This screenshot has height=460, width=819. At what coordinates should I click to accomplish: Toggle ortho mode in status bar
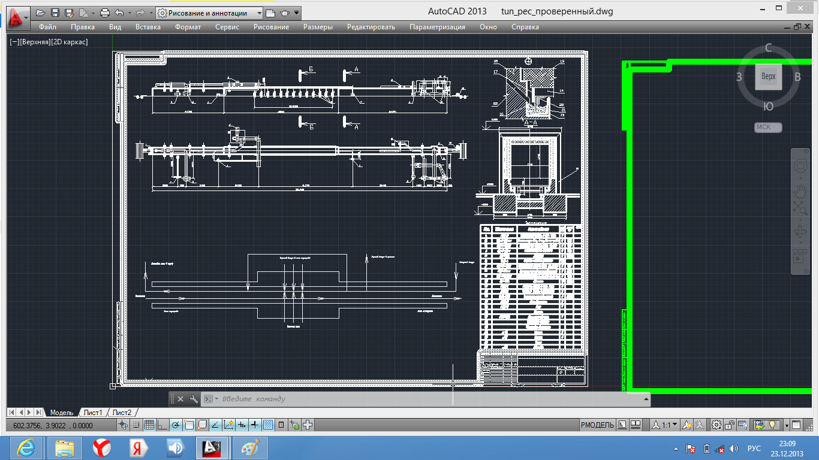coord(162,425)
